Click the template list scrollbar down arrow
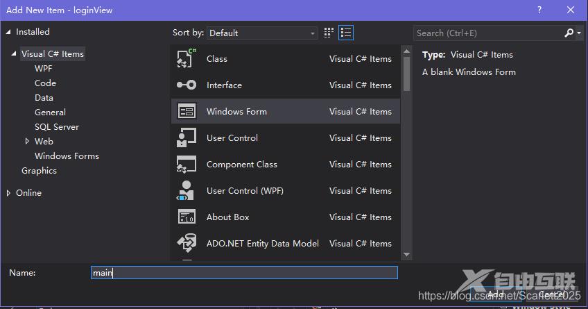Screen dimensions: 588x309 point(406,255)
